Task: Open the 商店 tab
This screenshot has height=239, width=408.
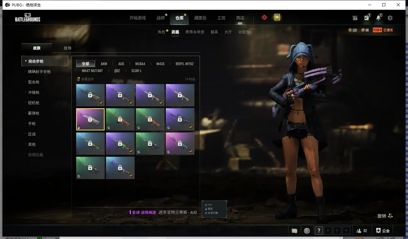Action: (240, 18)
